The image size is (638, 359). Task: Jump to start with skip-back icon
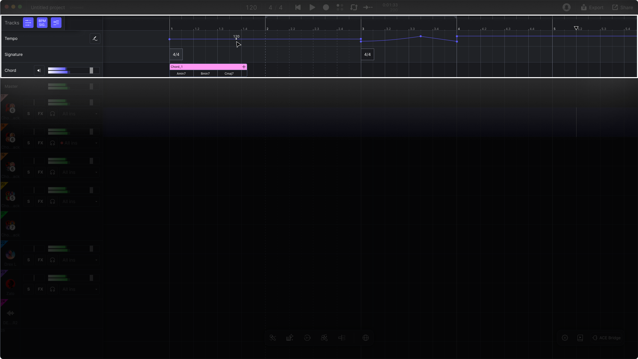(298, 7)
